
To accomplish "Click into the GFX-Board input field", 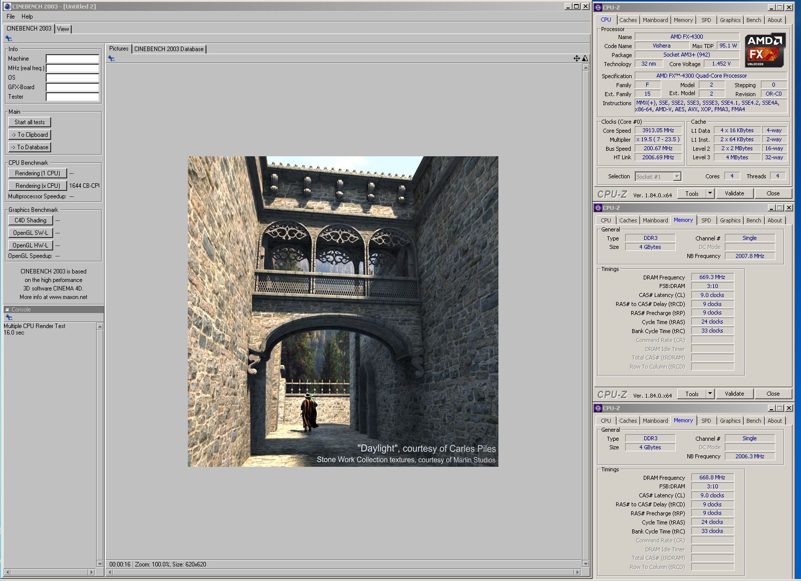I will 73,87.
